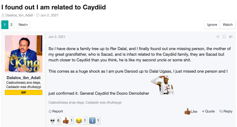Click the share icon on post #1
The image size is (237, 127).
218,37
